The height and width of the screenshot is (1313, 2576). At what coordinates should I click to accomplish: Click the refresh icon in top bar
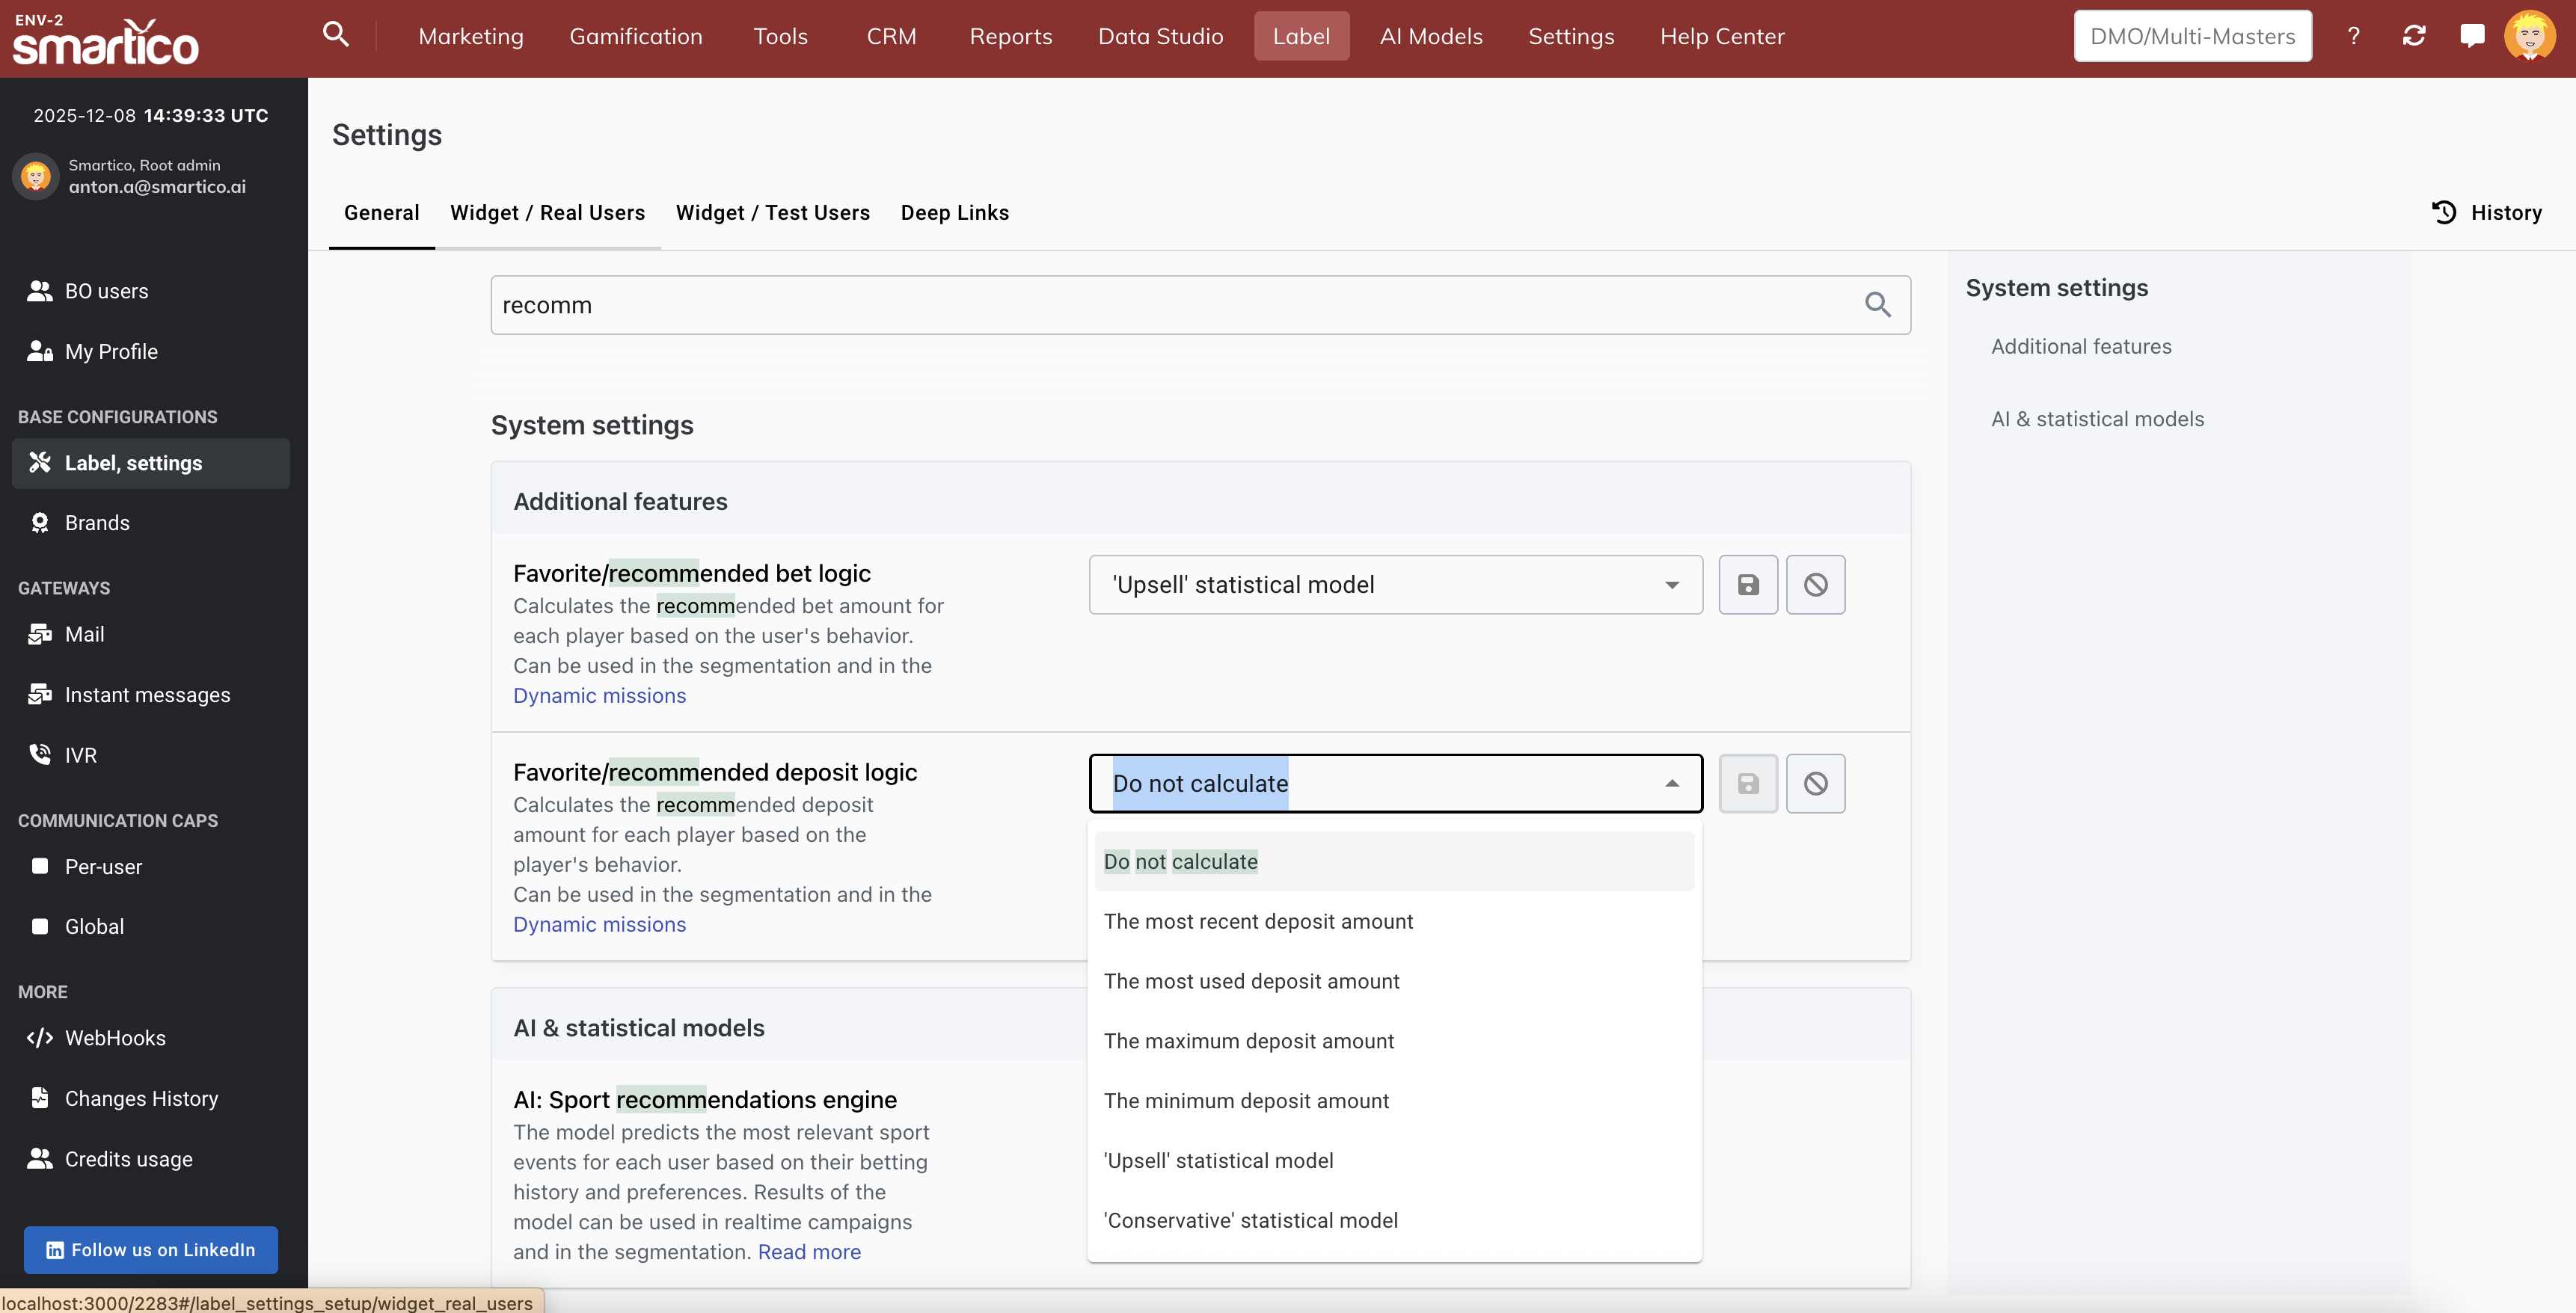[x=2413, y=36]
